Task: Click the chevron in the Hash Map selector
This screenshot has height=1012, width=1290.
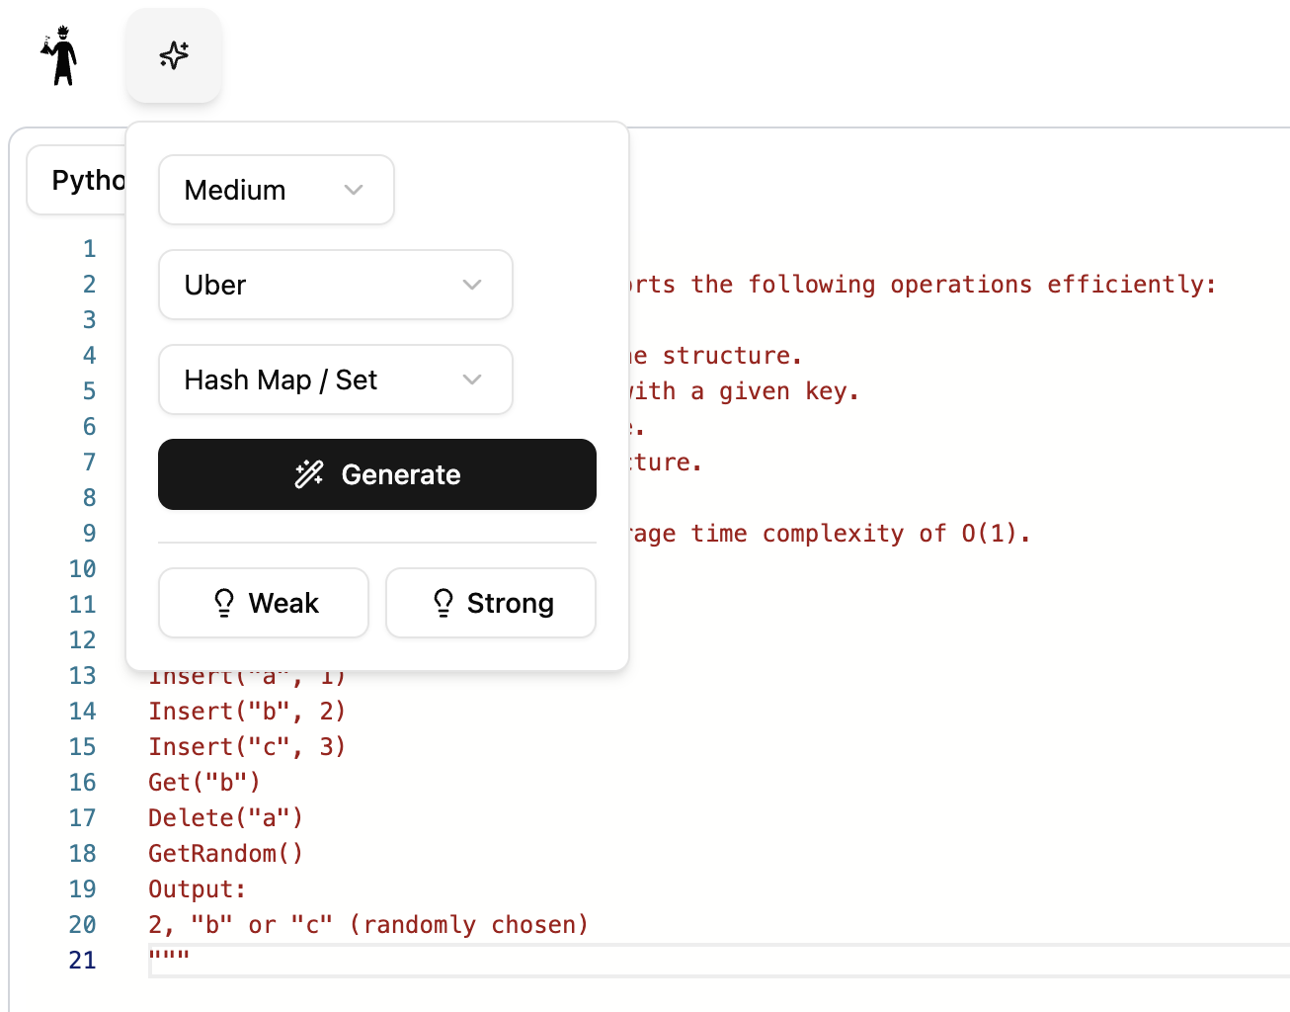Action: tap(472, 379)
